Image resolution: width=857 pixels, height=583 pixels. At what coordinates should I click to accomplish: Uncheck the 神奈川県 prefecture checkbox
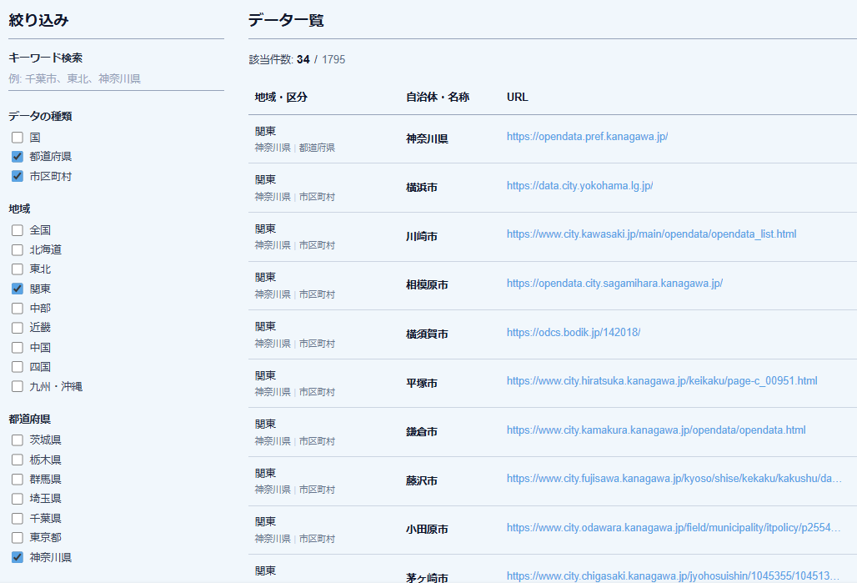[18, 557]
